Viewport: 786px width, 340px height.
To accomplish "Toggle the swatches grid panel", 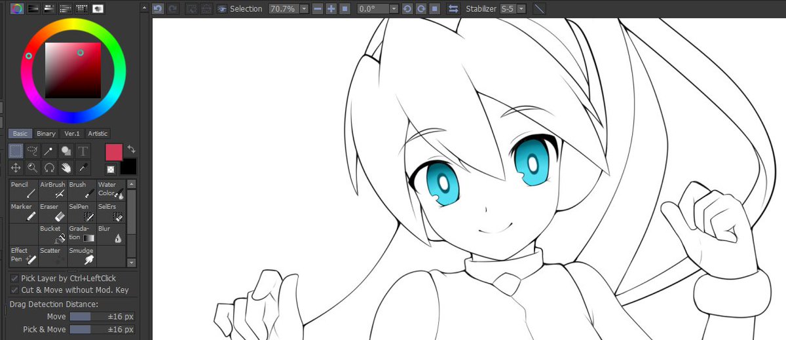I will pyautogui.click(x=82, y=8).
